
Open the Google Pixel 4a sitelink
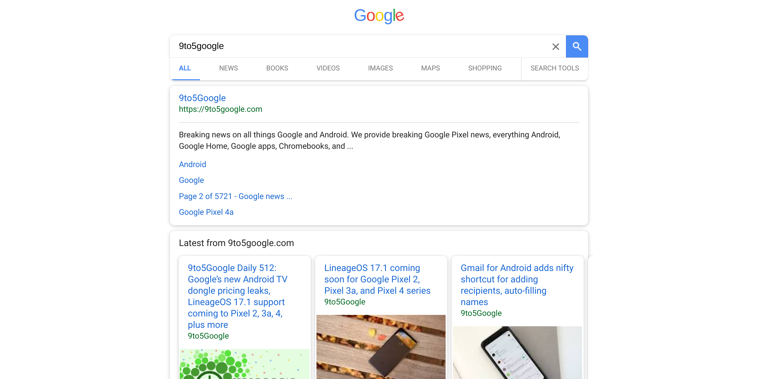[206, 212]
